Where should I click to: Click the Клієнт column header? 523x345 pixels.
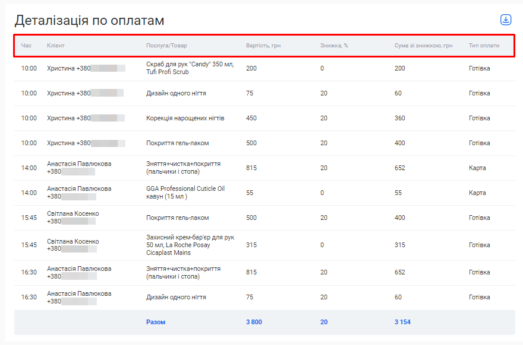click(56, 46)
